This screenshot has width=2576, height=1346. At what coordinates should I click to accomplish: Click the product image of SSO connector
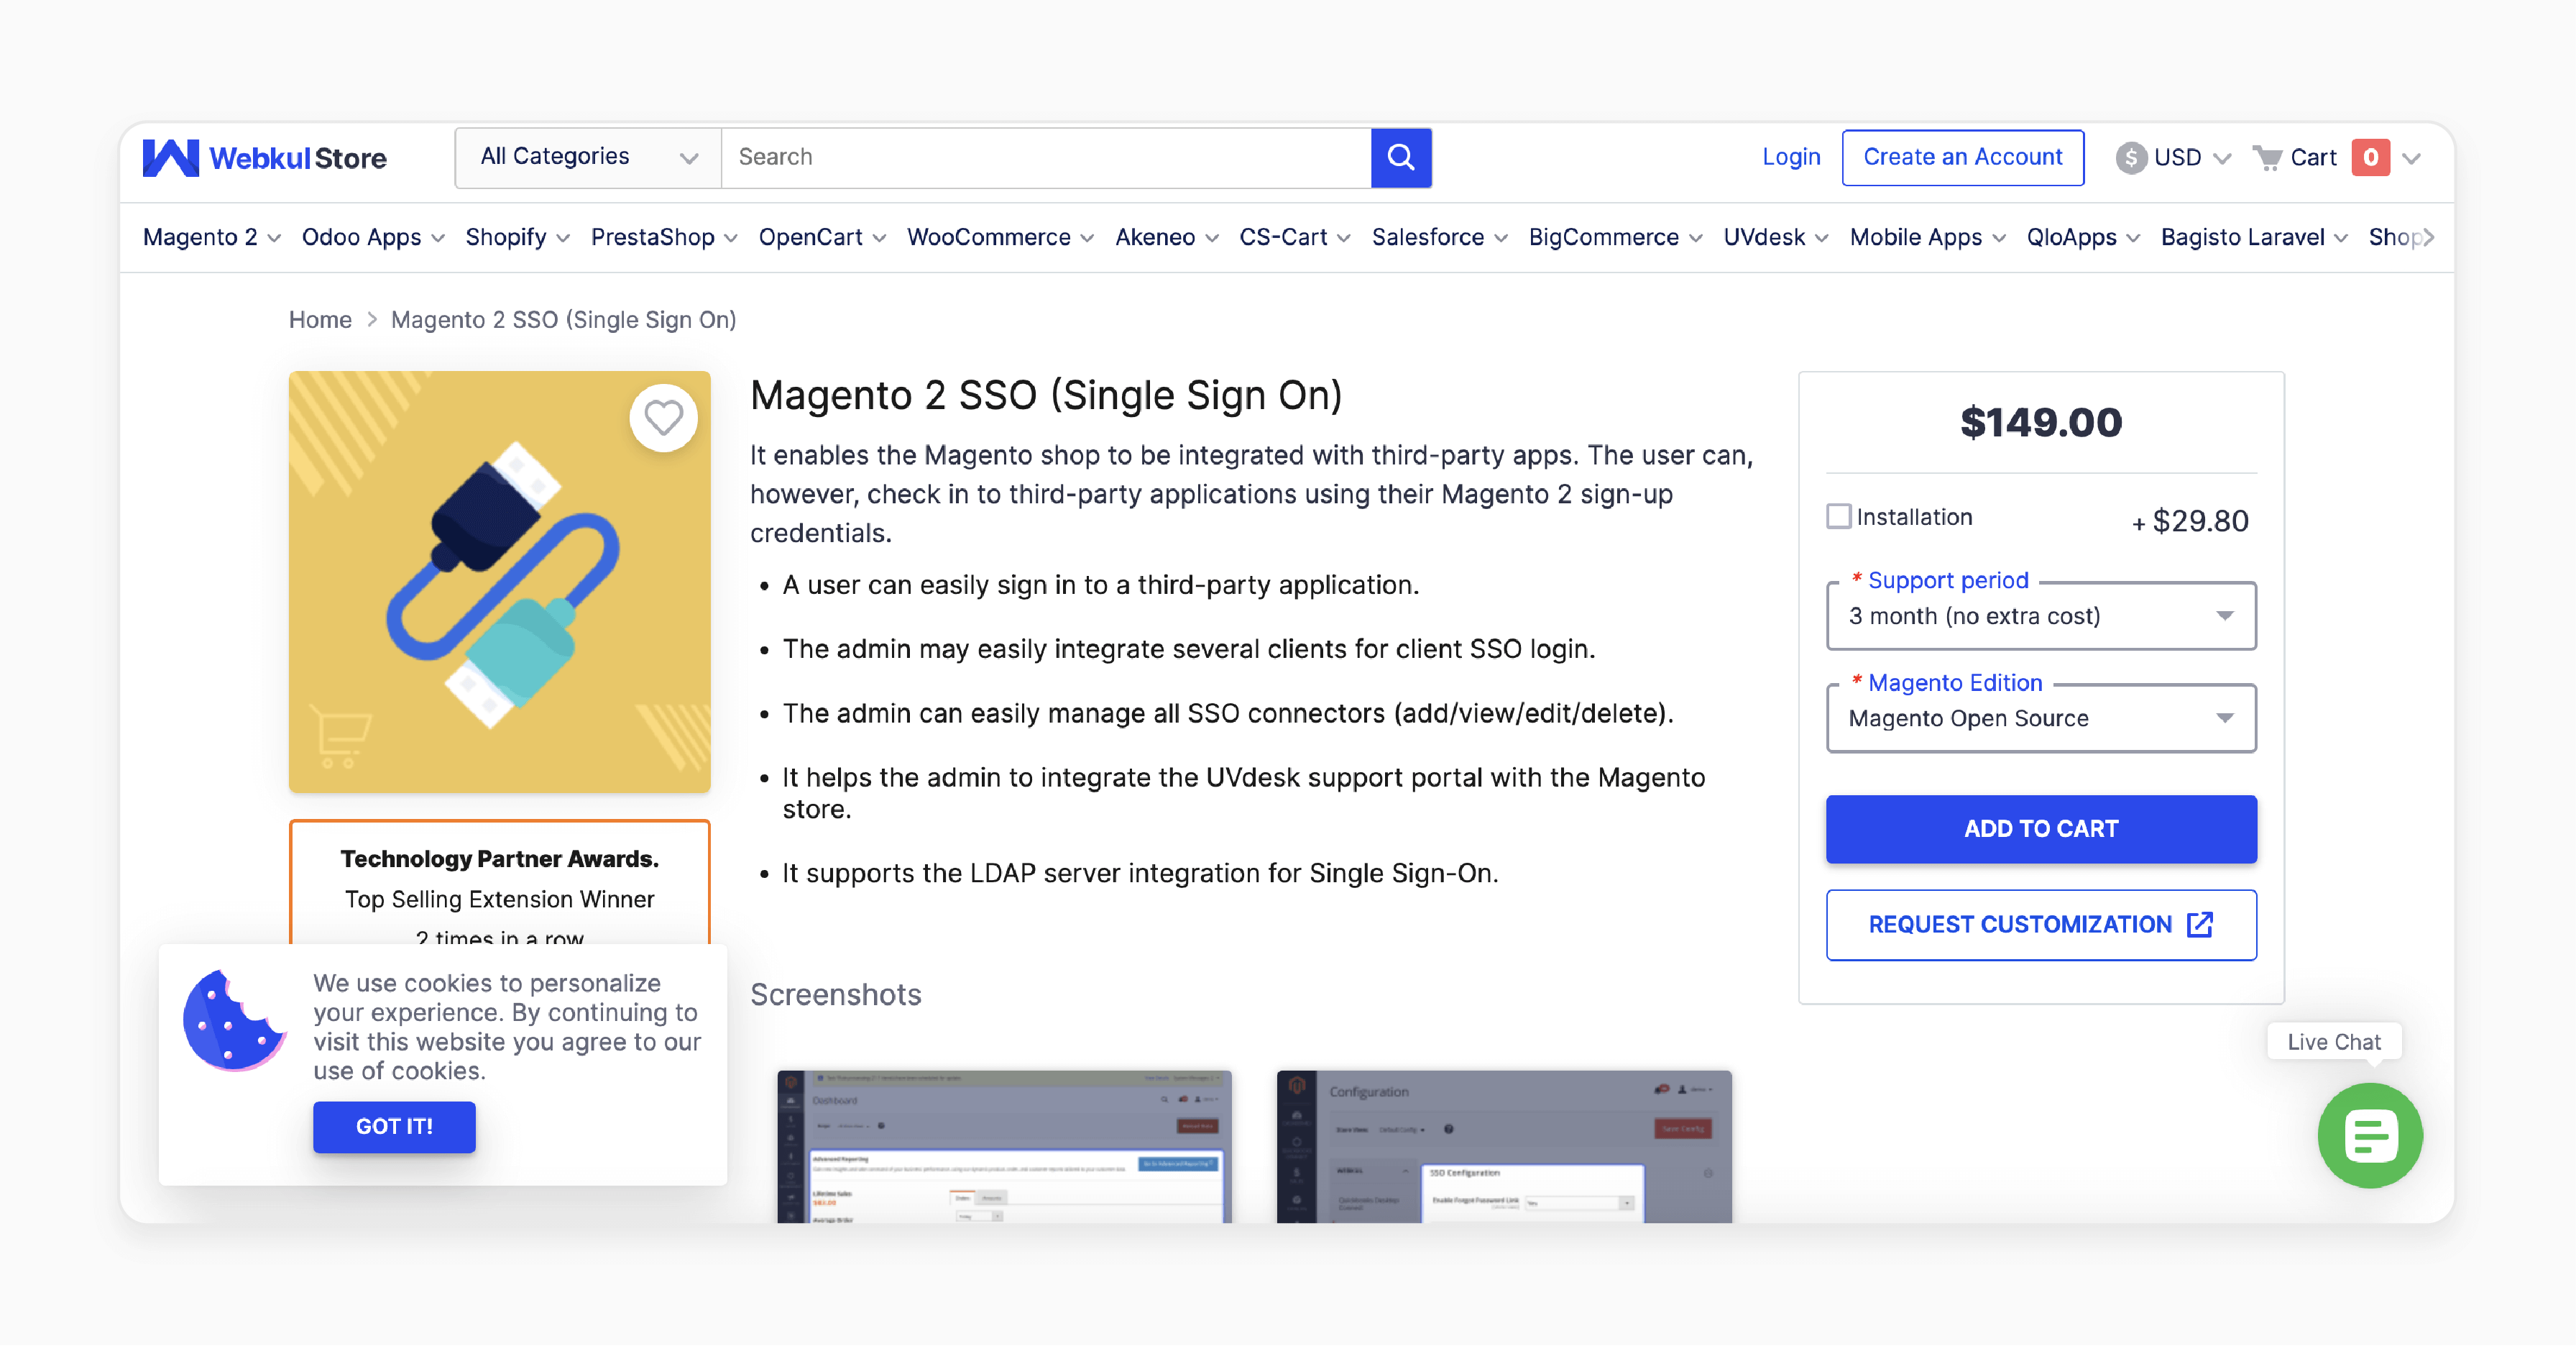pyautogui.click(x=499, y=582)
